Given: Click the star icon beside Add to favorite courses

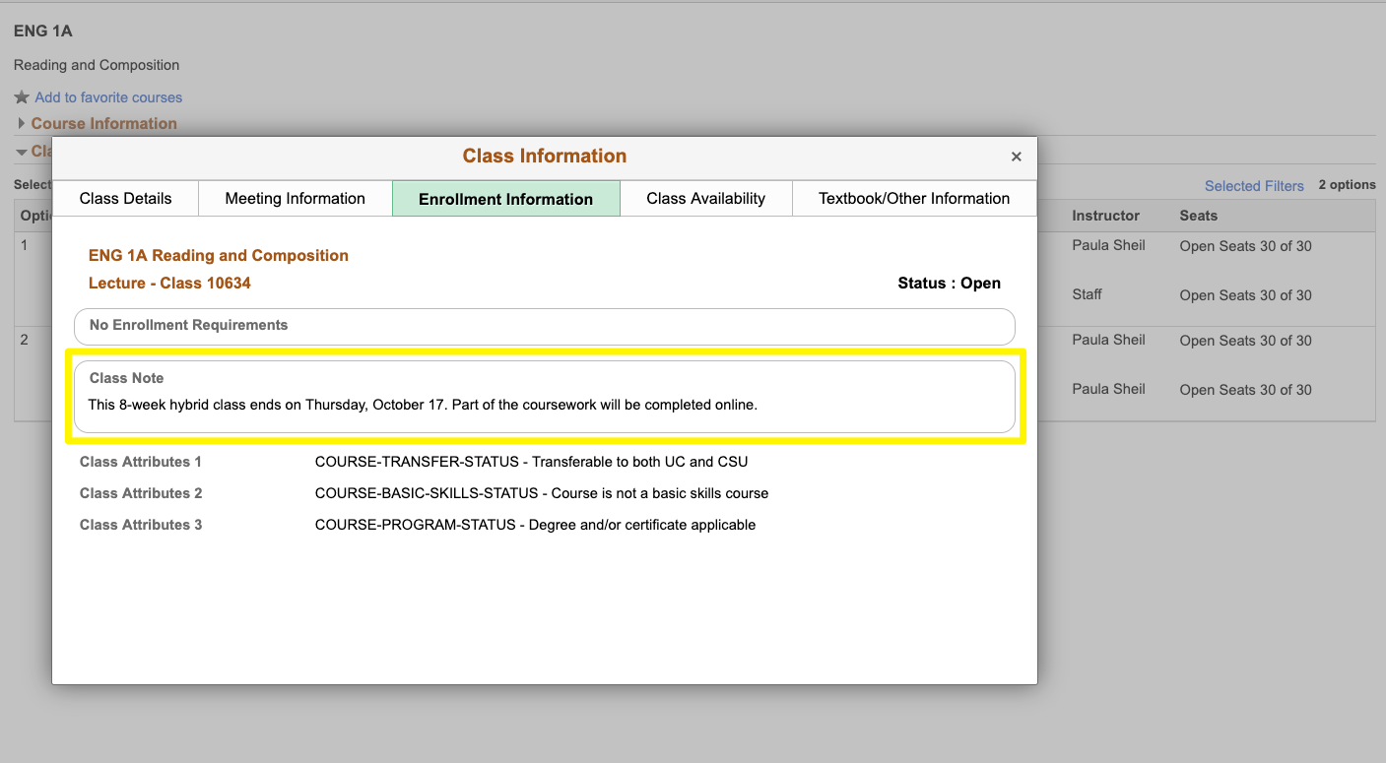Looking at the screenshot, I should [x=22, y=97].
